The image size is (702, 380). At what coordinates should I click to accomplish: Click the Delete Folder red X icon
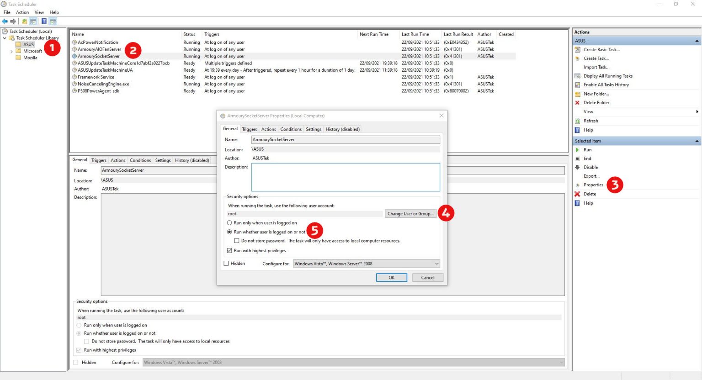577,103
